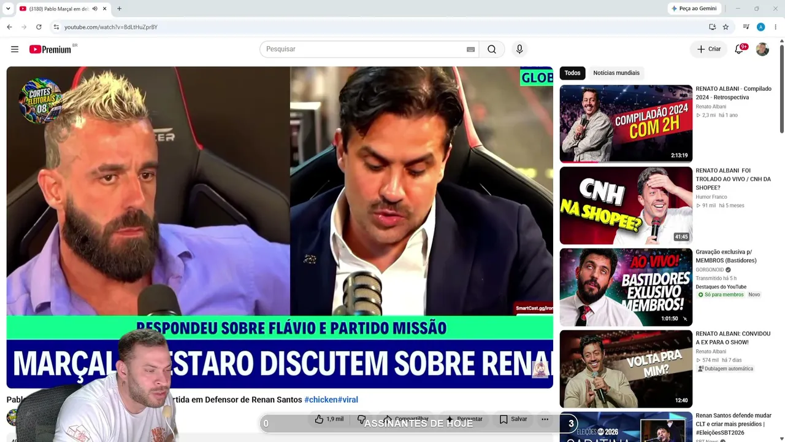Mute the Pablo Marçal tab audio icon

pyautogui.click(x=95, y=9)
